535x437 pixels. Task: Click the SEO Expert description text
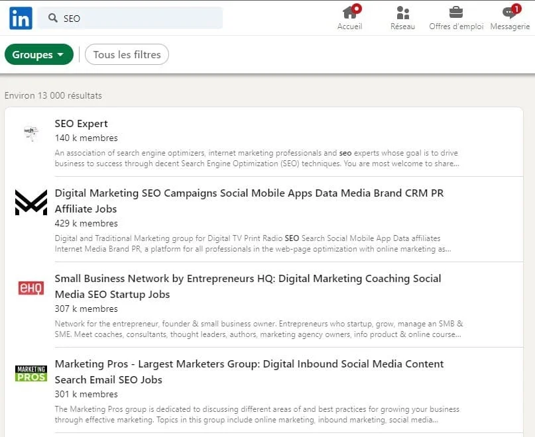tap(257, 158)
